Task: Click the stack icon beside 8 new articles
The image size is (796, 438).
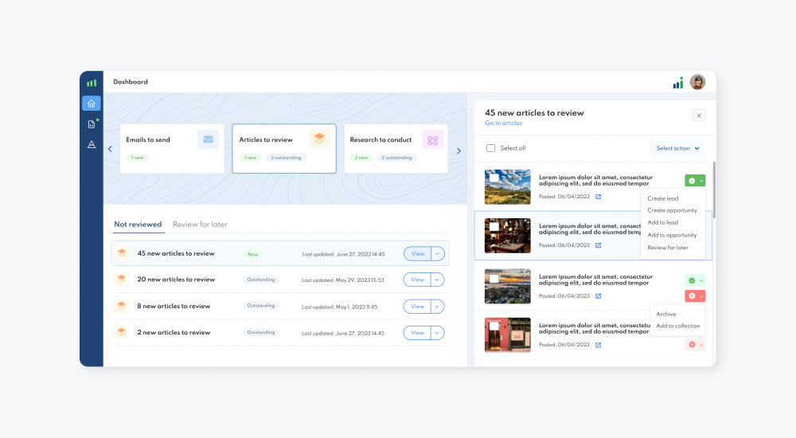Action: pos(121,306)
